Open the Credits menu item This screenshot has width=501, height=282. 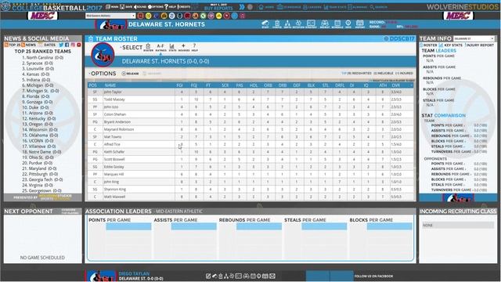pos(184,7)
